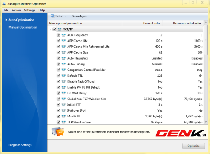The image size is (210, 154).
Task: Open Program Settings link
Action: [20, 145]
